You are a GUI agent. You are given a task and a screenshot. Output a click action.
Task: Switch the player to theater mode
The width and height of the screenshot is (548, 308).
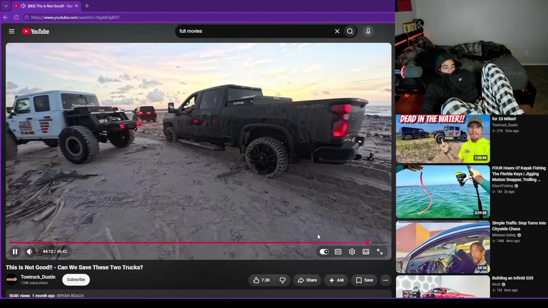366,252
